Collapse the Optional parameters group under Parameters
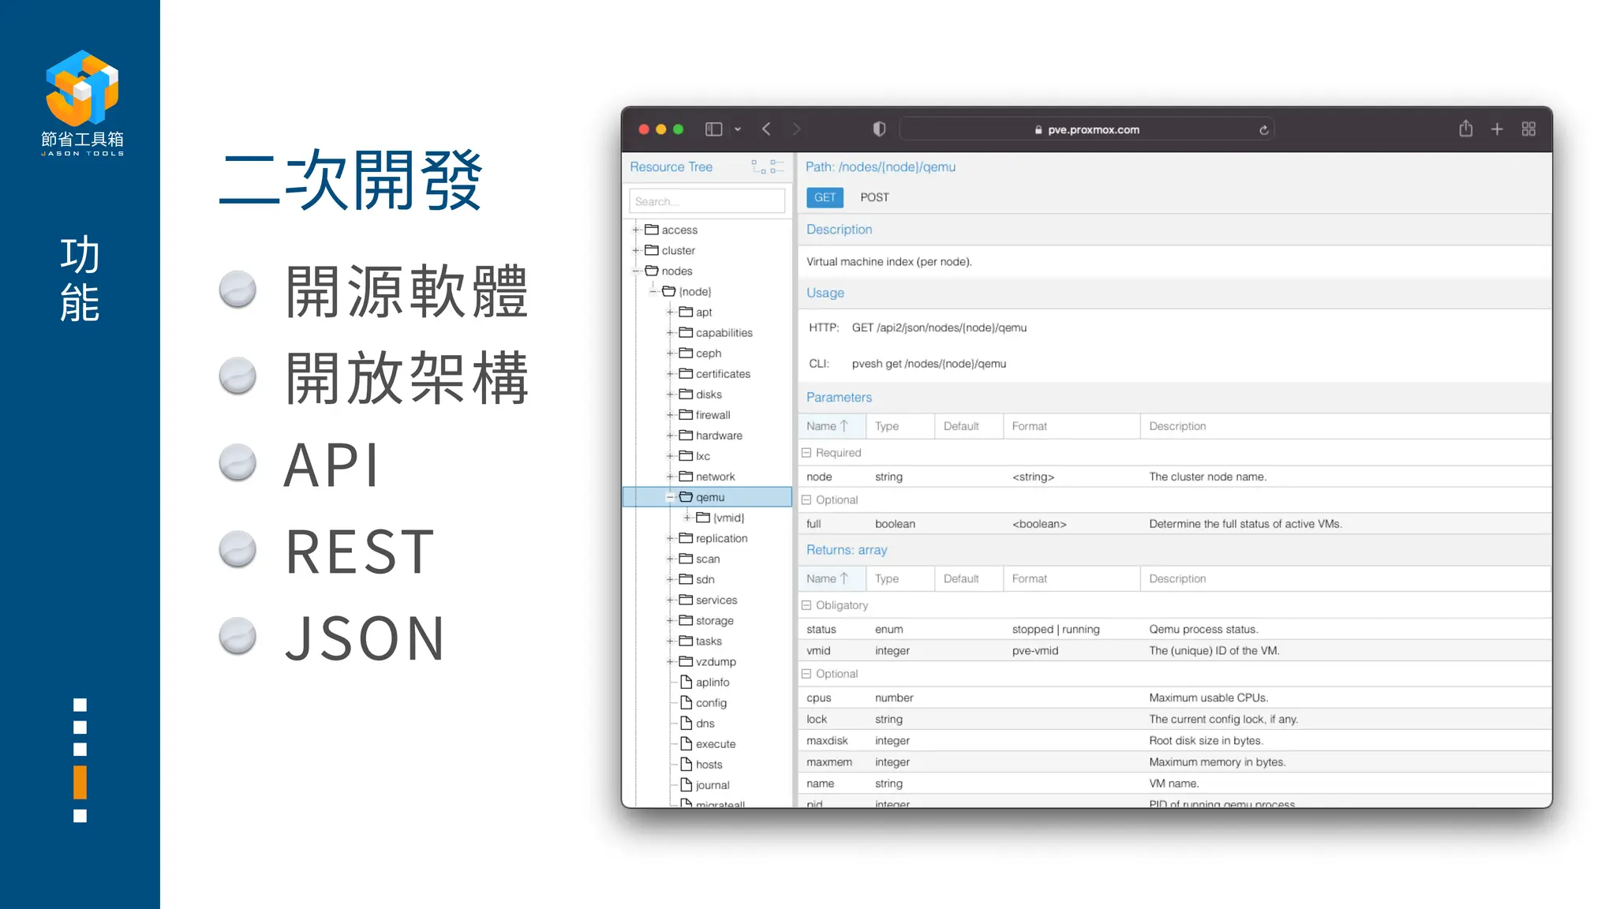 pyautogui.click(x=806, y=500)
